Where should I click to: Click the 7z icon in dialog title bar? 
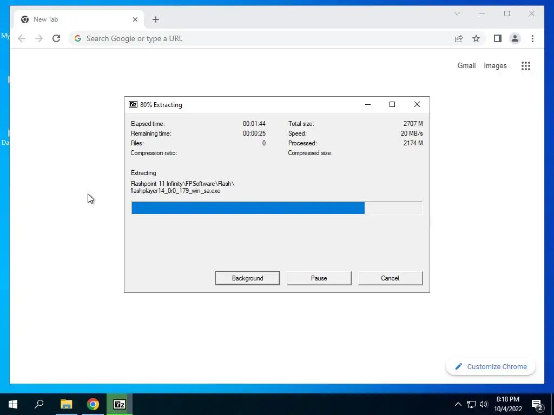pyautogui.click(x=133, y=104)
